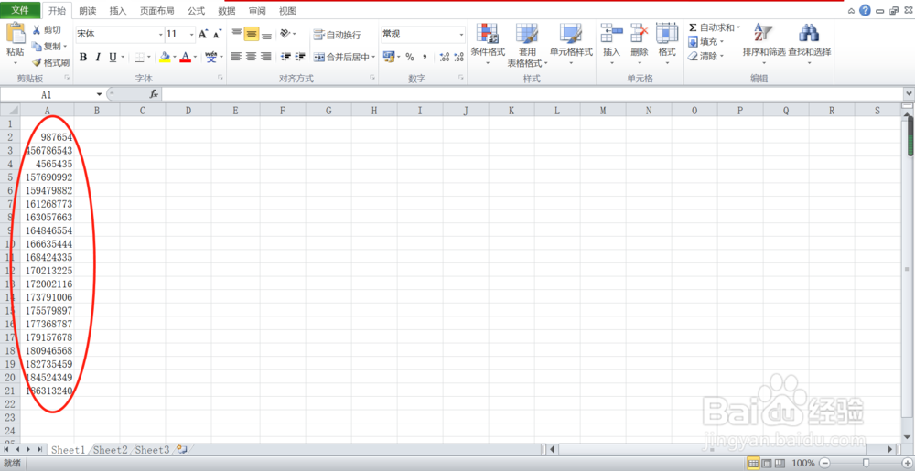Image resolution: width=915 pixels, height=471 pixels.
Task: Toggle top vertical alignment
Action: pos(236,34)
